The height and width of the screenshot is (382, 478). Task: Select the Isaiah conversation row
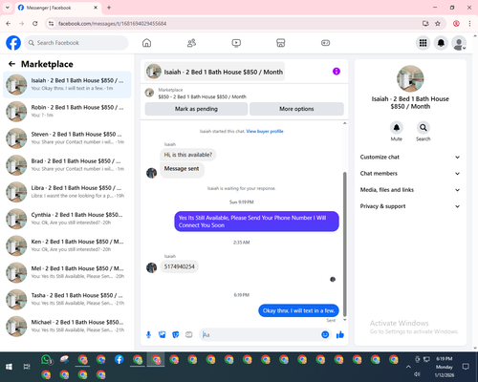tap(67, 85)
